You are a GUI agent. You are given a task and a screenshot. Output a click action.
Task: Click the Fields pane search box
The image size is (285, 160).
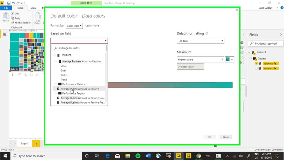coord(265,43)
